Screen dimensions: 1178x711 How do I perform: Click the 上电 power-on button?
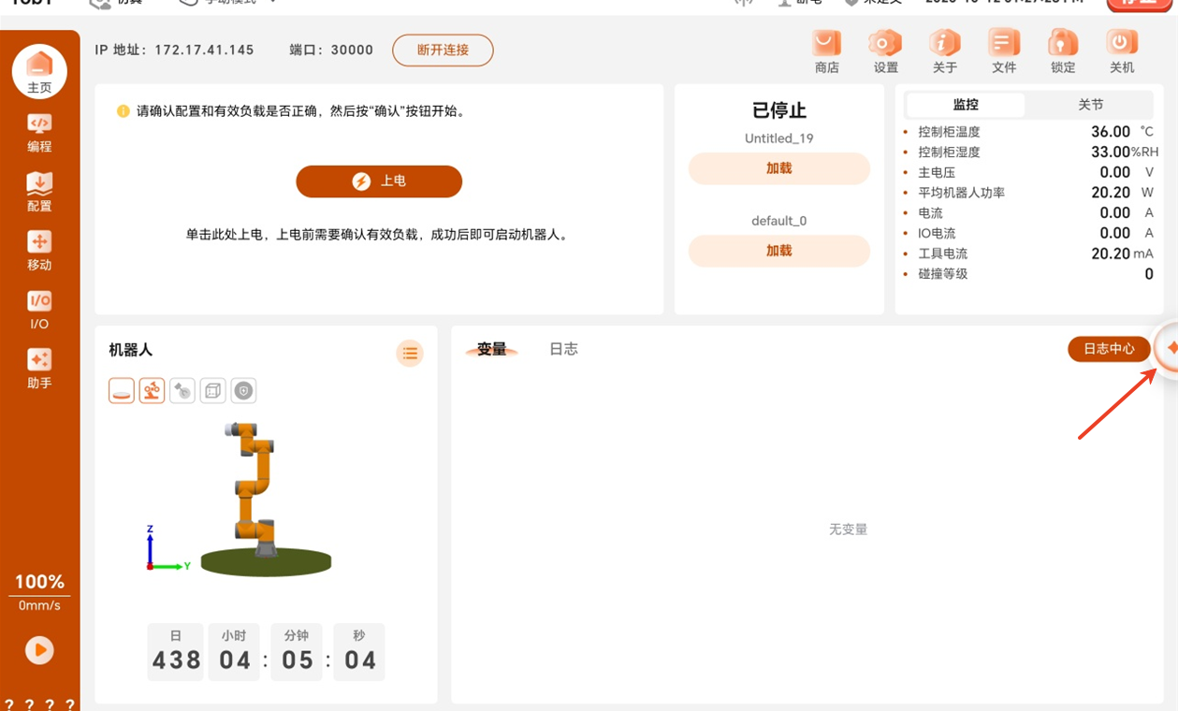pyautogui.click(x=379, y=181)
